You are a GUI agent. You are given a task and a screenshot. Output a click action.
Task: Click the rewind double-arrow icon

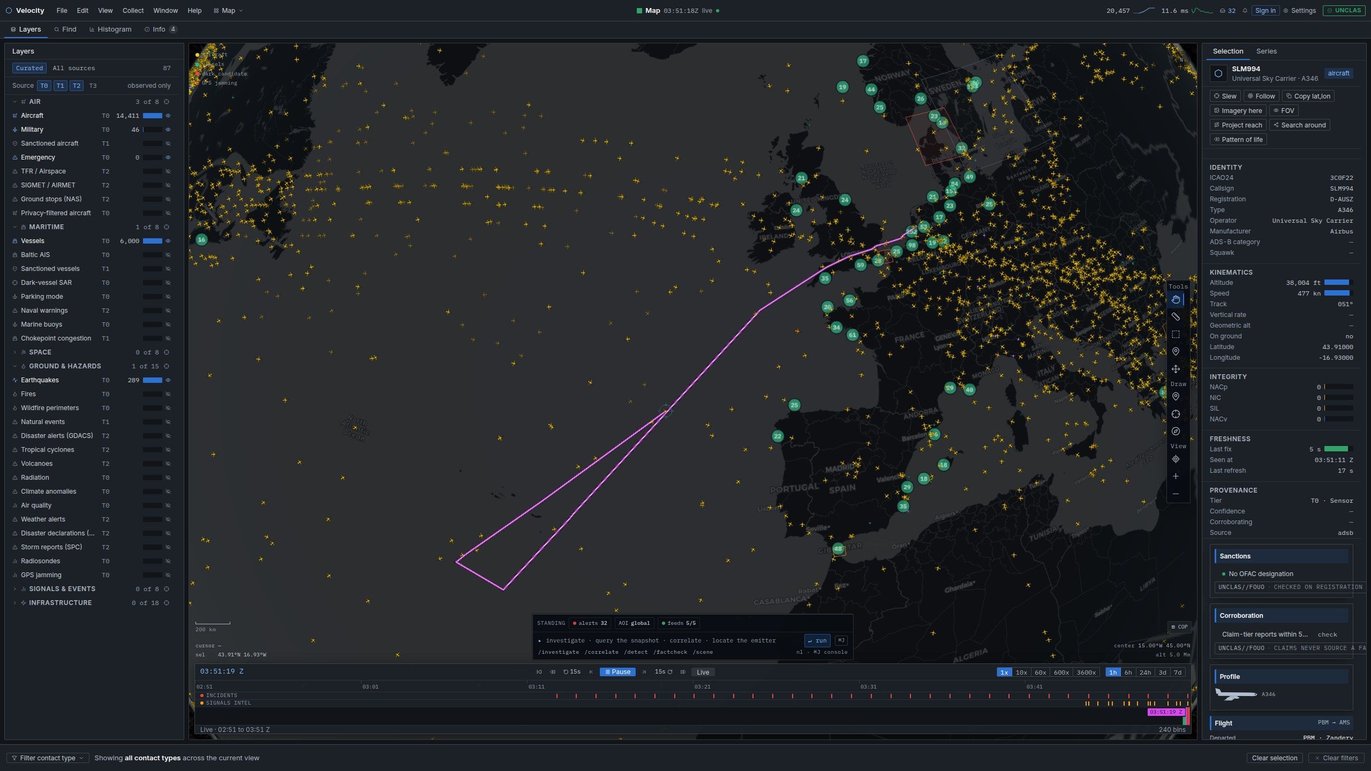[553, 672]
